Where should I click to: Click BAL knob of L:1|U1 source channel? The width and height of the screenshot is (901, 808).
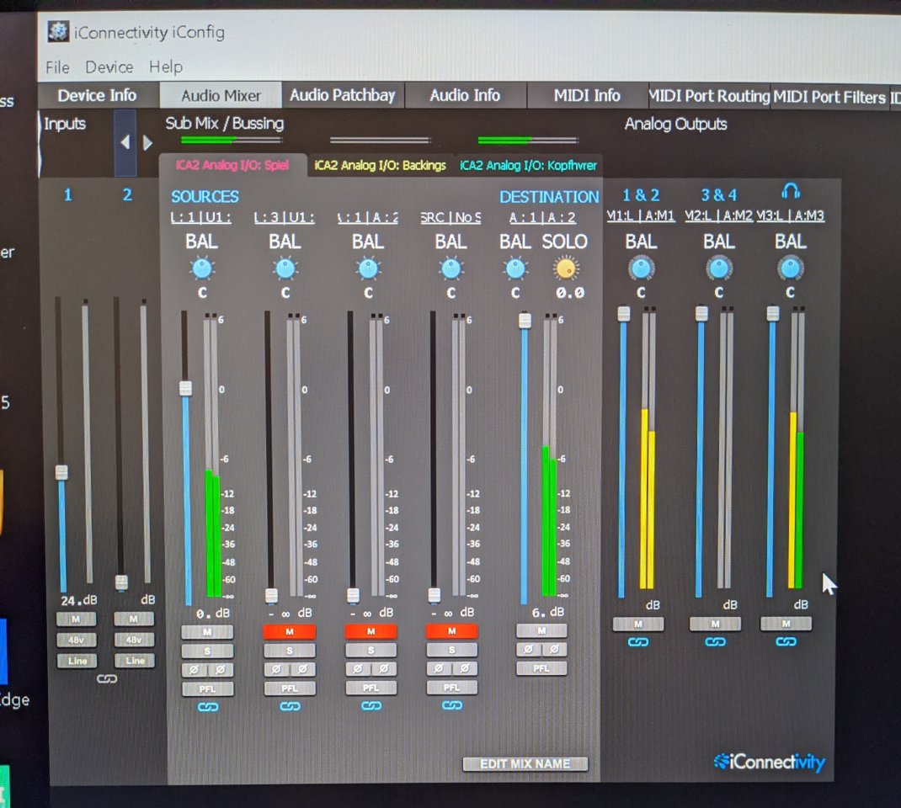[202, 268]
